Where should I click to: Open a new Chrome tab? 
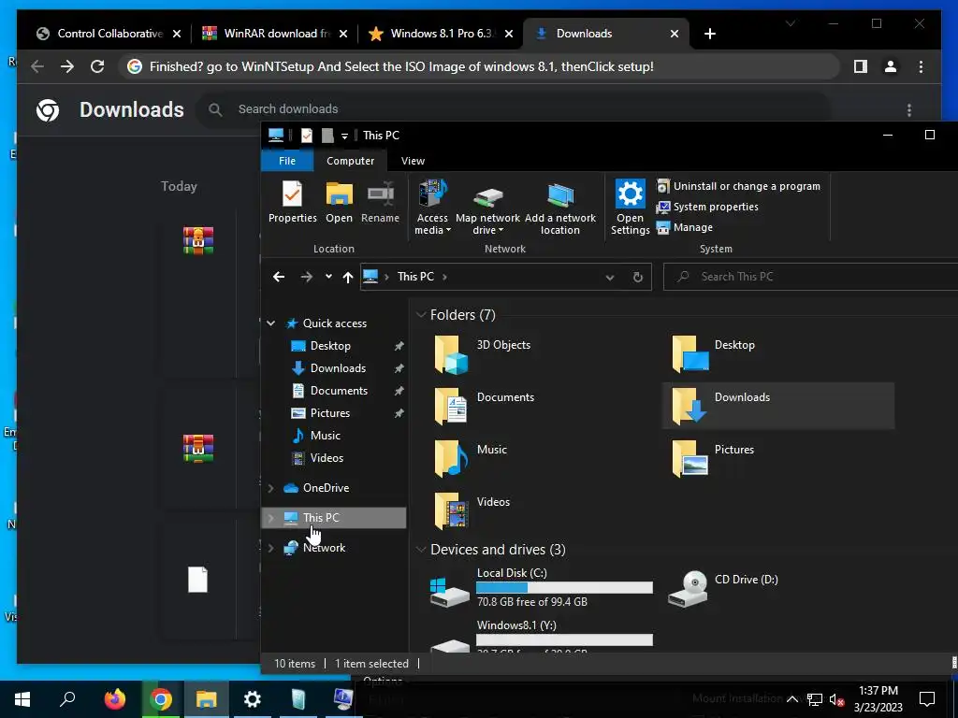[x=709, y=34]
